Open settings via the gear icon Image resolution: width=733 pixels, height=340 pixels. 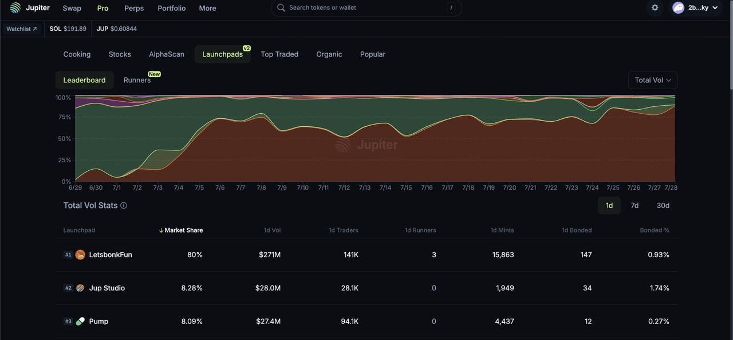pyautogui.click(x=655, y=8)
